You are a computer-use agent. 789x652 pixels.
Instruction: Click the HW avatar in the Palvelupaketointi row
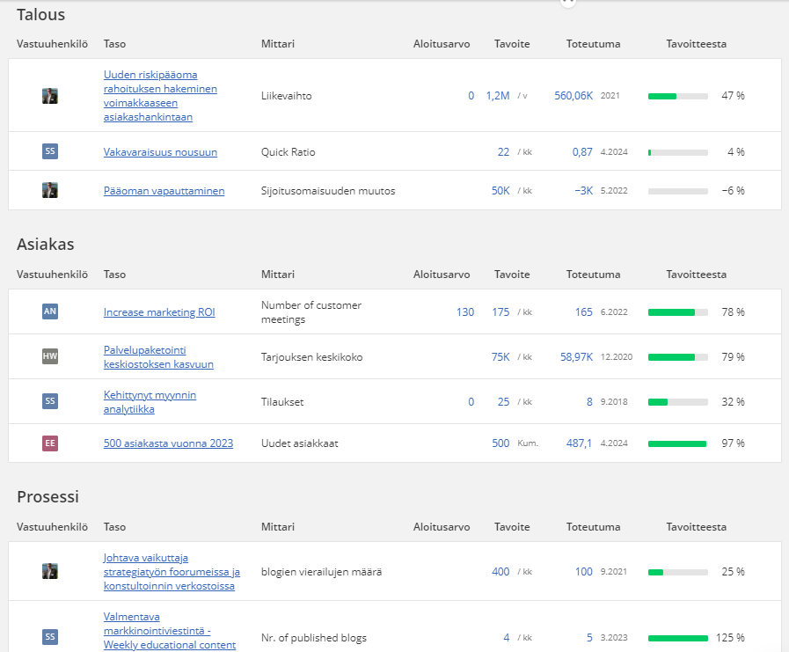click(x=50, y=356)
